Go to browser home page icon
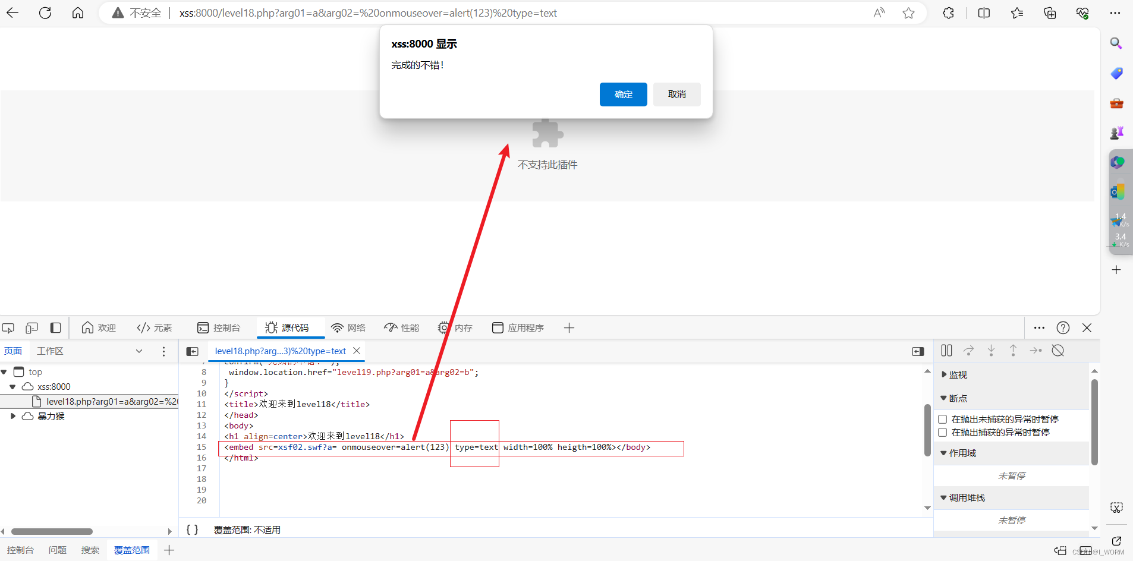1133x561 pixels. point(78,12)
